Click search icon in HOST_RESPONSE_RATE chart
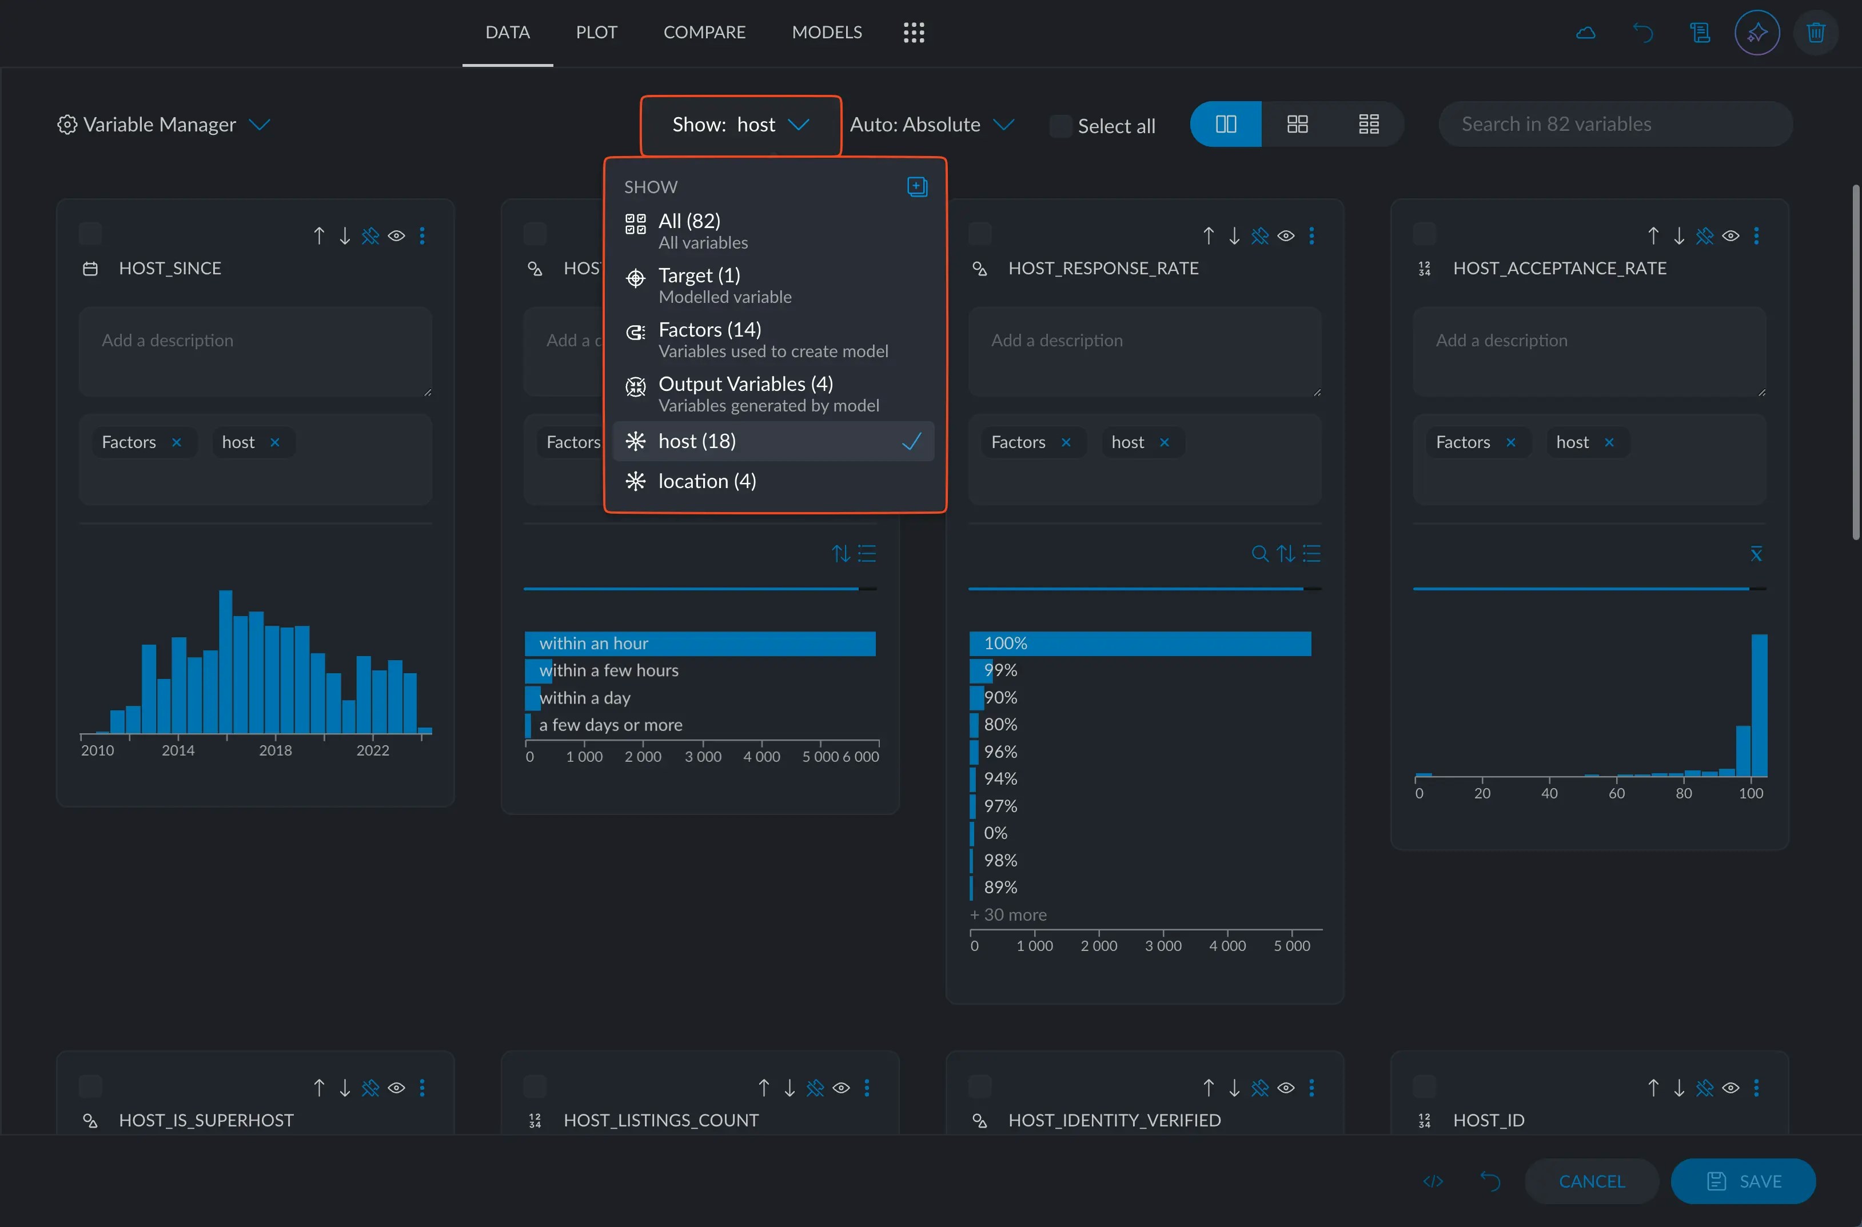Viewport: 1862px width, 1227px height. [1259, 554]
